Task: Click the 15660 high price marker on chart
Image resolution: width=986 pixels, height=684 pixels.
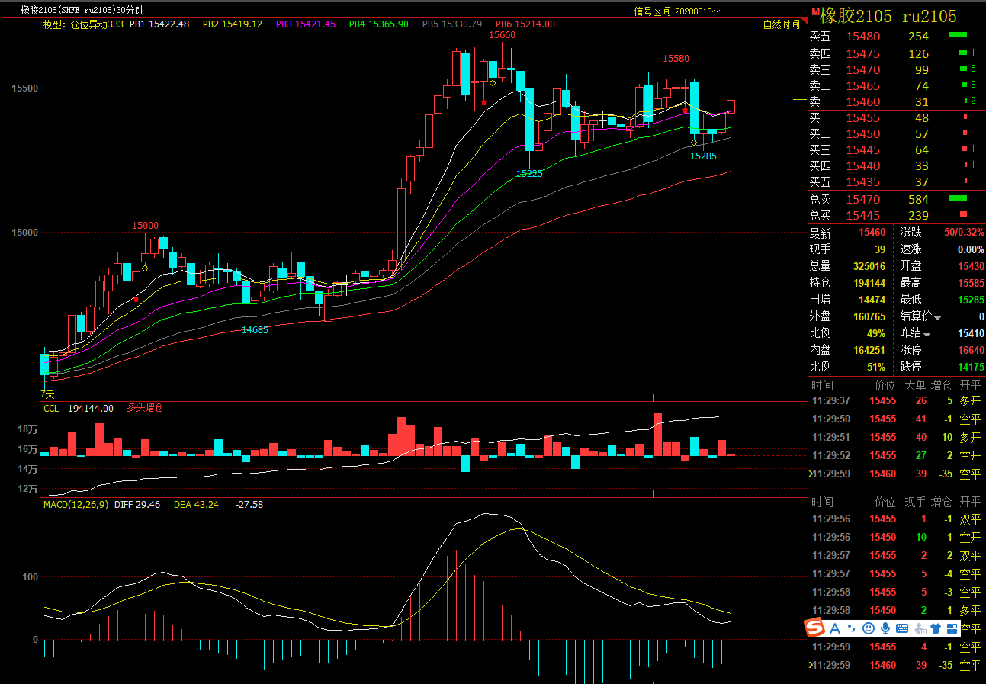Action: [x=502, y=35]
